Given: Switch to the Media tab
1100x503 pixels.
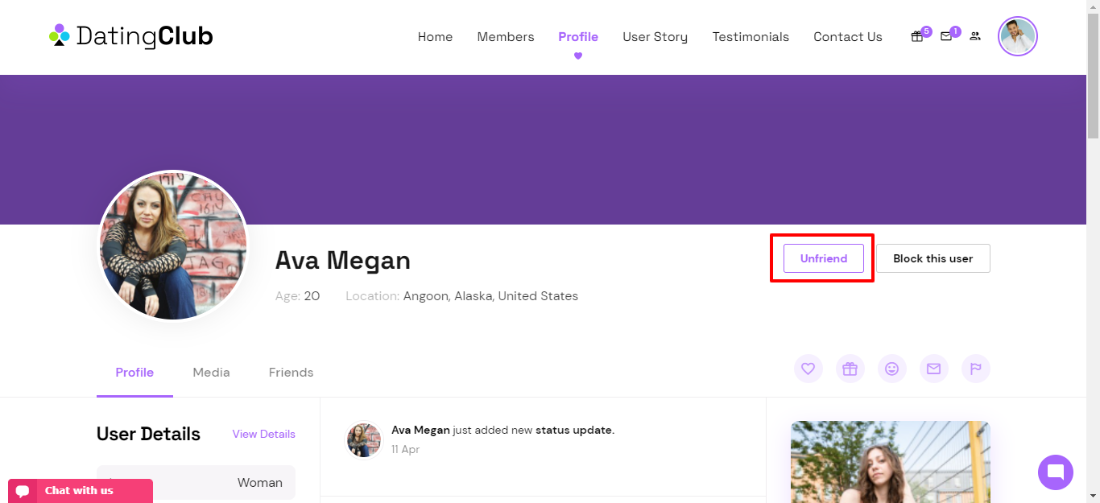Looking at the screenshot, I should [211, 373].
